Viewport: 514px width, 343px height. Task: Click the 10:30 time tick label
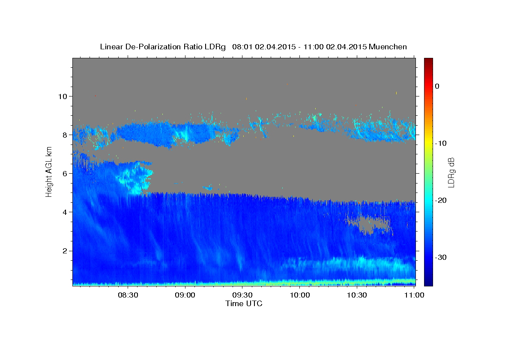point(357,295)
